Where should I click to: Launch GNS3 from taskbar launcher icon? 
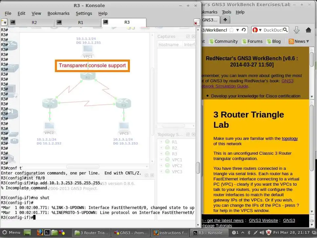[x=62, y=232]
